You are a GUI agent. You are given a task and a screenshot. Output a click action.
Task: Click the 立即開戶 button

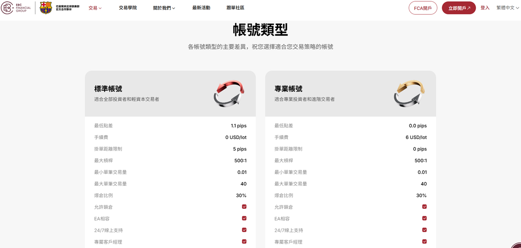459,8
